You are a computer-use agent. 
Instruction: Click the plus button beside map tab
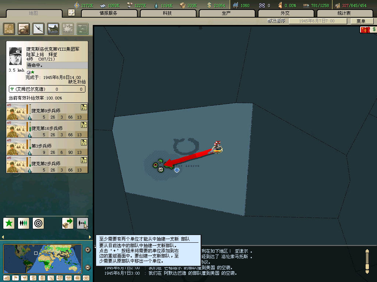[71, 12]
